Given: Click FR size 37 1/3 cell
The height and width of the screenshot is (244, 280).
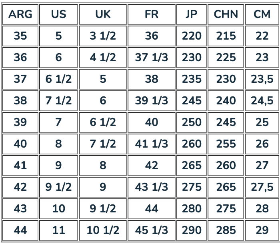Looking at the screenshot, I should coord(152,58).
